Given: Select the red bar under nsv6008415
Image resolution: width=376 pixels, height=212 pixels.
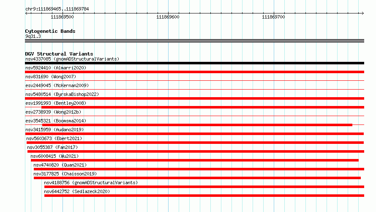Looking at the screenshot, I should (195, 160).
